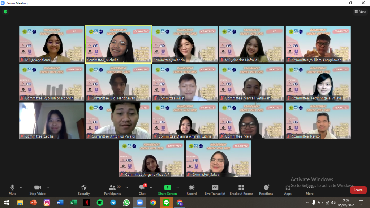Expand video options arrow beside Stop Video
Viewport: 370px width, 208px height.
(48, 187)
